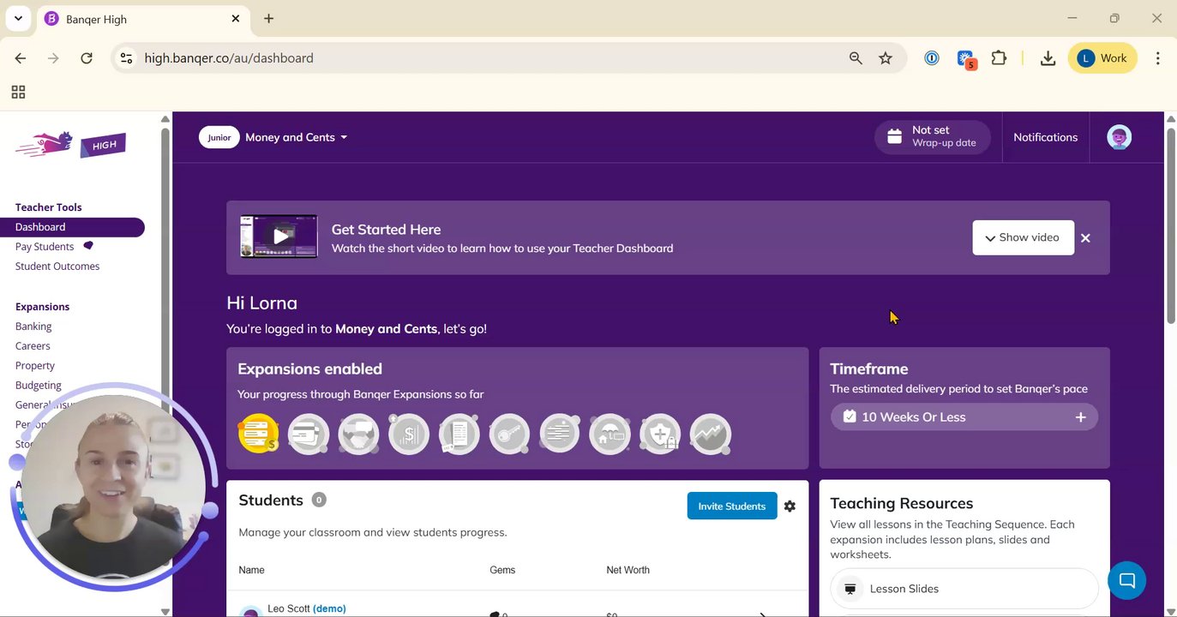Open the Notifications panel
This screenshot has width=1177, height=617.
point(1045,137)
